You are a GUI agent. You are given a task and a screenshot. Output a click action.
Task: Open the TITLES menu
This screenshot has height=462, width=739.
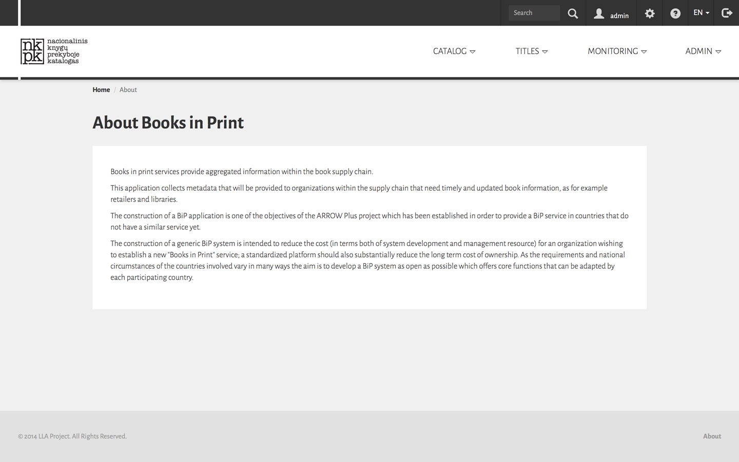pyautogui.click(x=532, y=51)
